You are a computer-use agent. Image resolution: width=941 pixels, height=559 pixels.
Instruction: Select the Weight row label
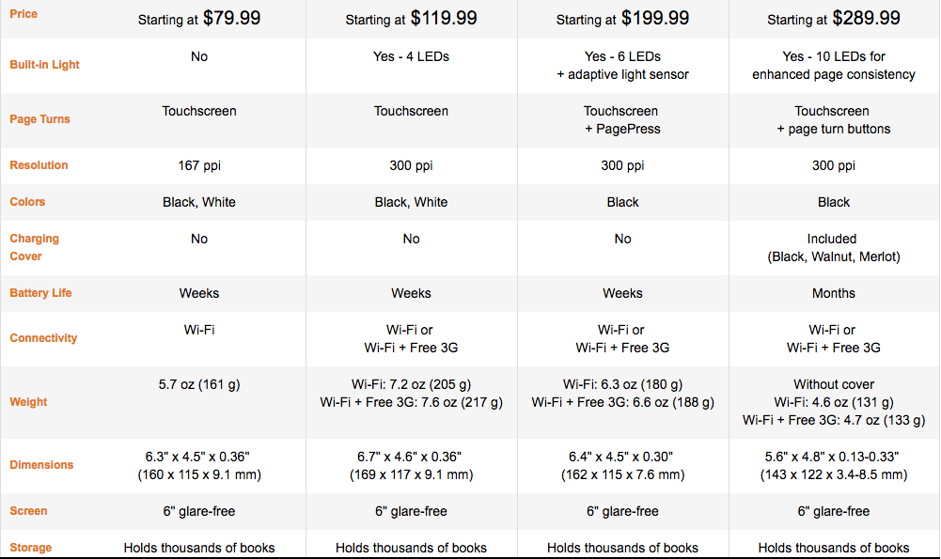coord(28,402)
